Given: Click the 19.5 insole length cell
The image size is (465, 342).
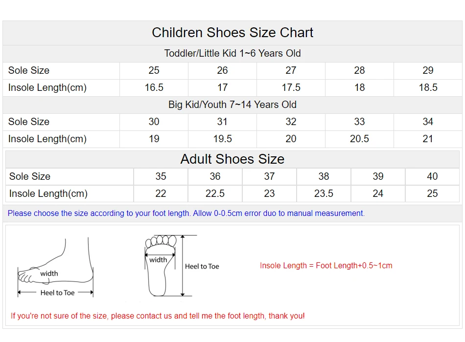Looking at the screenshot, I should pyautogui.click(x=222, y=139).
